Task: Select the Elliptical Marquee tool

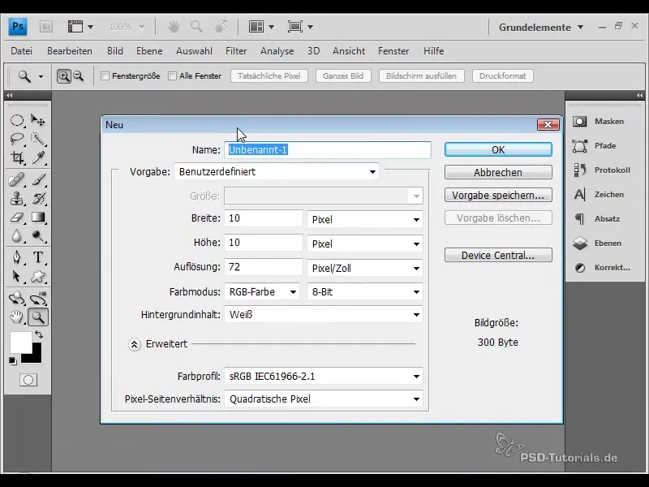Action: pyautogui.click(x=17, y=120)
